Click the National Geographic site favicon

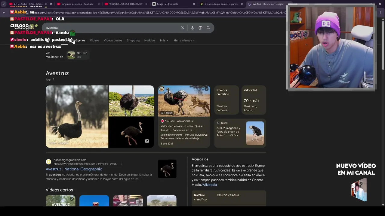[48, 162]
